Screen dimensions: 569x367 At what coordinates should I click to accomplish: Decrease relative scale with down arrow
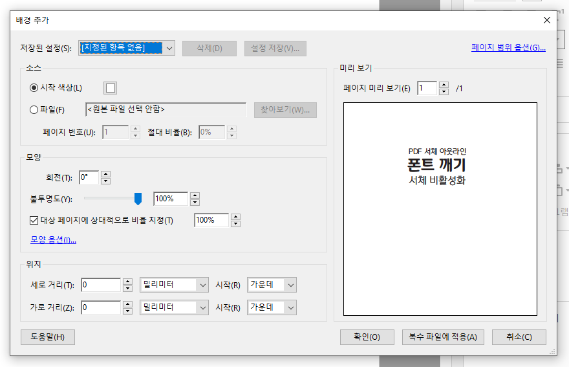click(x=235, y=224)
